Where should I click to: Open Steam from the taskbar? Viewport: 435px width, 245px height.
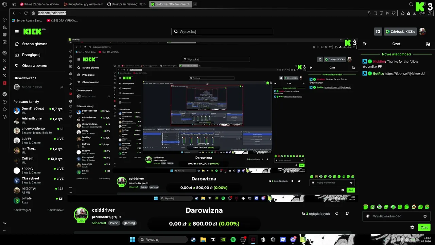pos(194,240)
